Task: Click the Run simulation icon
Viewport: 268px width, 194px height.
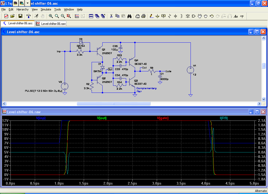Action: coord(36,16)
